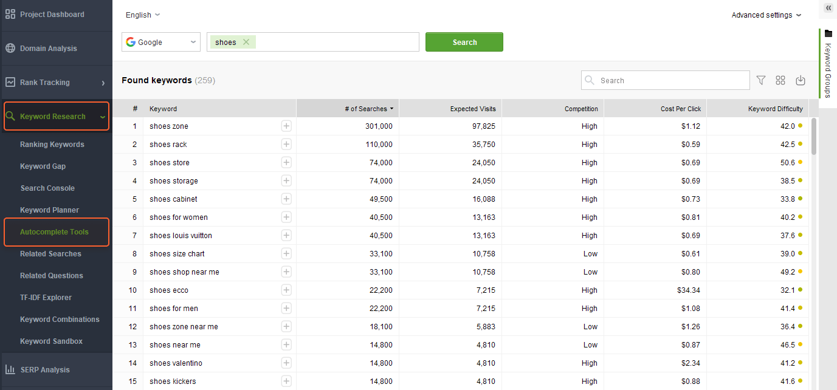Sort by Expected Visits column header
The width and height of the screenshot is (837, 390).
[450, 109]
